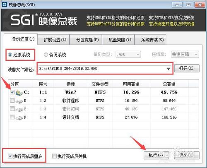Check the E: partition checkbox
This screenshot has height=168, width=207.
[x=12, y=109]
